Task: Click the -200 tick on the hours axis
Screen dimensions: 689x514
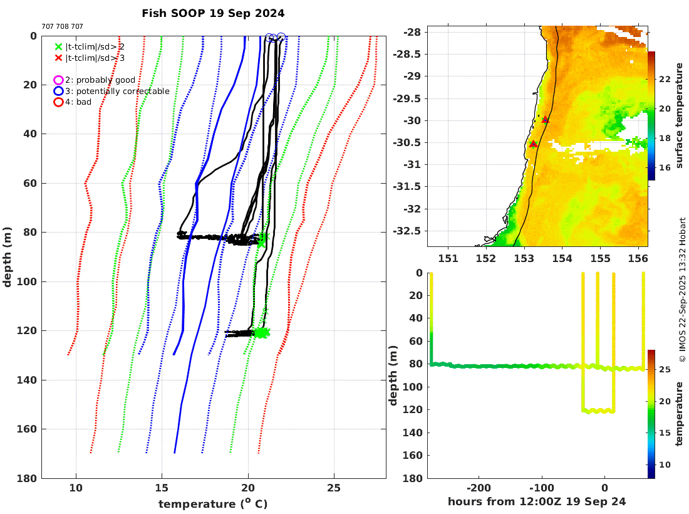Action: pyautogui.click(x=479, y=488)
